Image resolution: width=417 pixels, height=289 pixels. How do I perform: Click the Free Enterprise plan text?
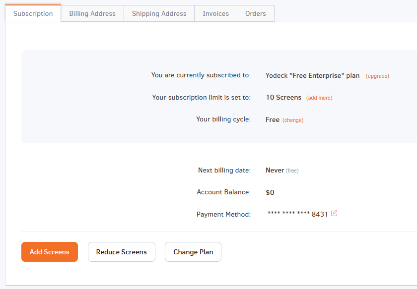coord(312,75)
